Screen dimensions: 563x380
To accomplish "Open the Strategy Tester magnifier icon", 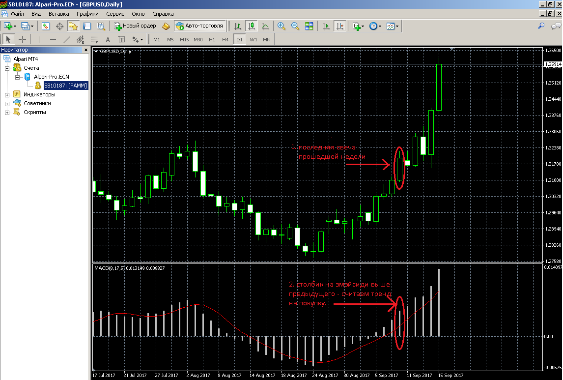I will tap(101, 26).
